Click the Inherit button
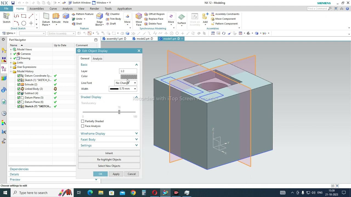The height and width of the screenshot is (197, 351). [x=109, y=153]
